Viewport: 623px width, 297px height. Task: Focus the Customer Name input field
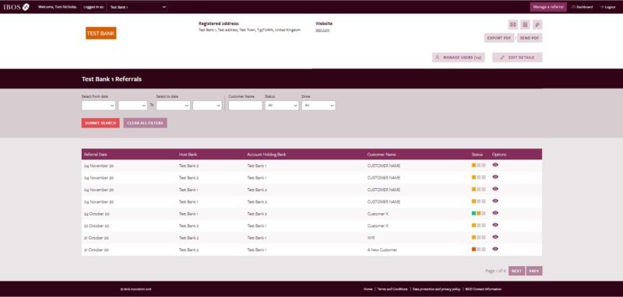click(x=245, y=106)
